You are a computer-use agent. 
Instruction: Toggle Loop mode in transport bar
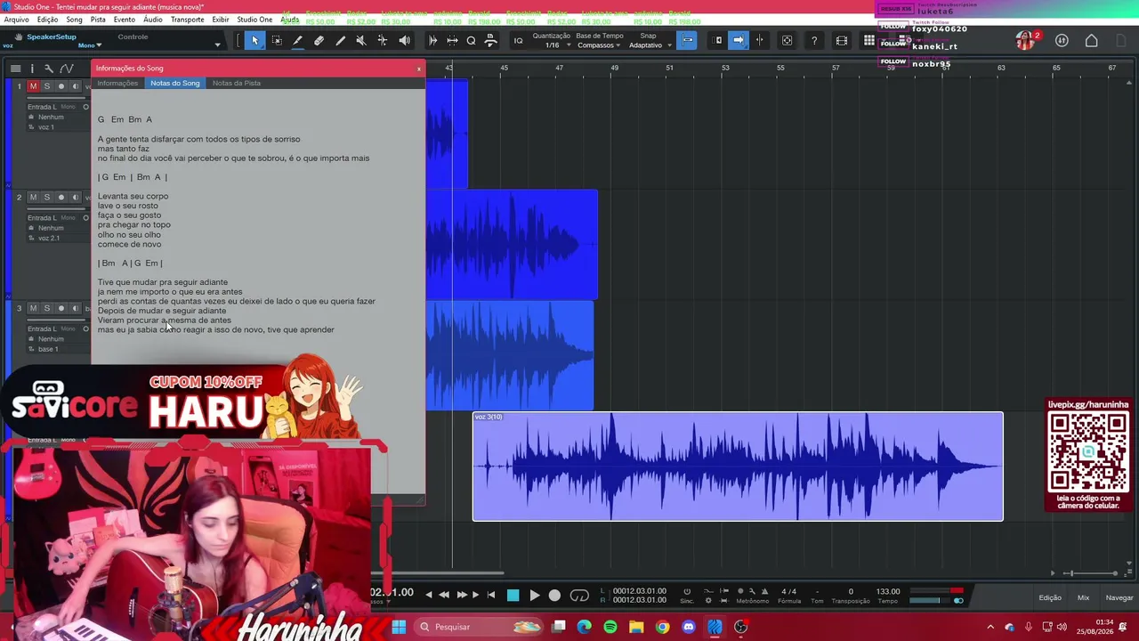point(579,596)
